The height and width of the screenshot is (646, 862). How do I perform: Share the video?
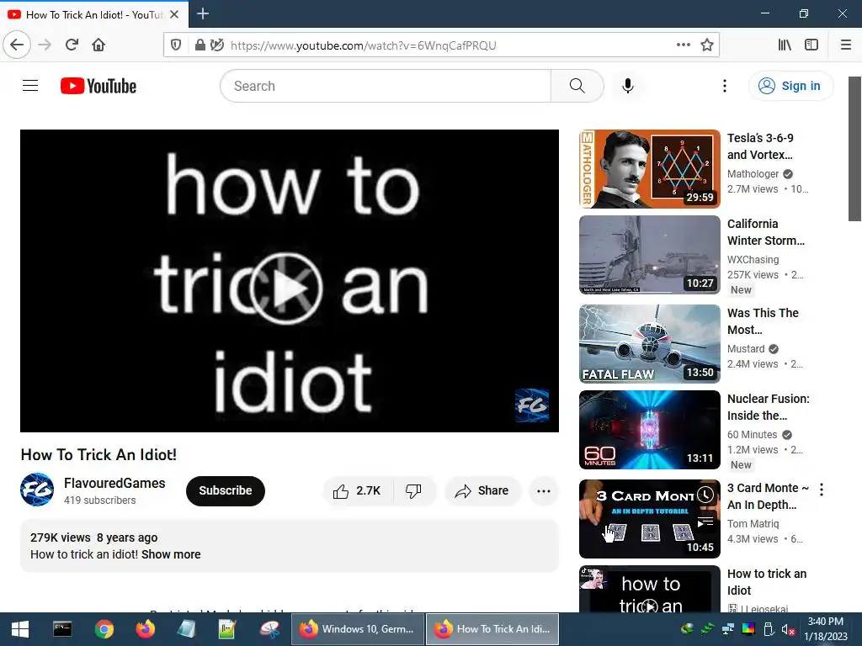tap(482, 490)
